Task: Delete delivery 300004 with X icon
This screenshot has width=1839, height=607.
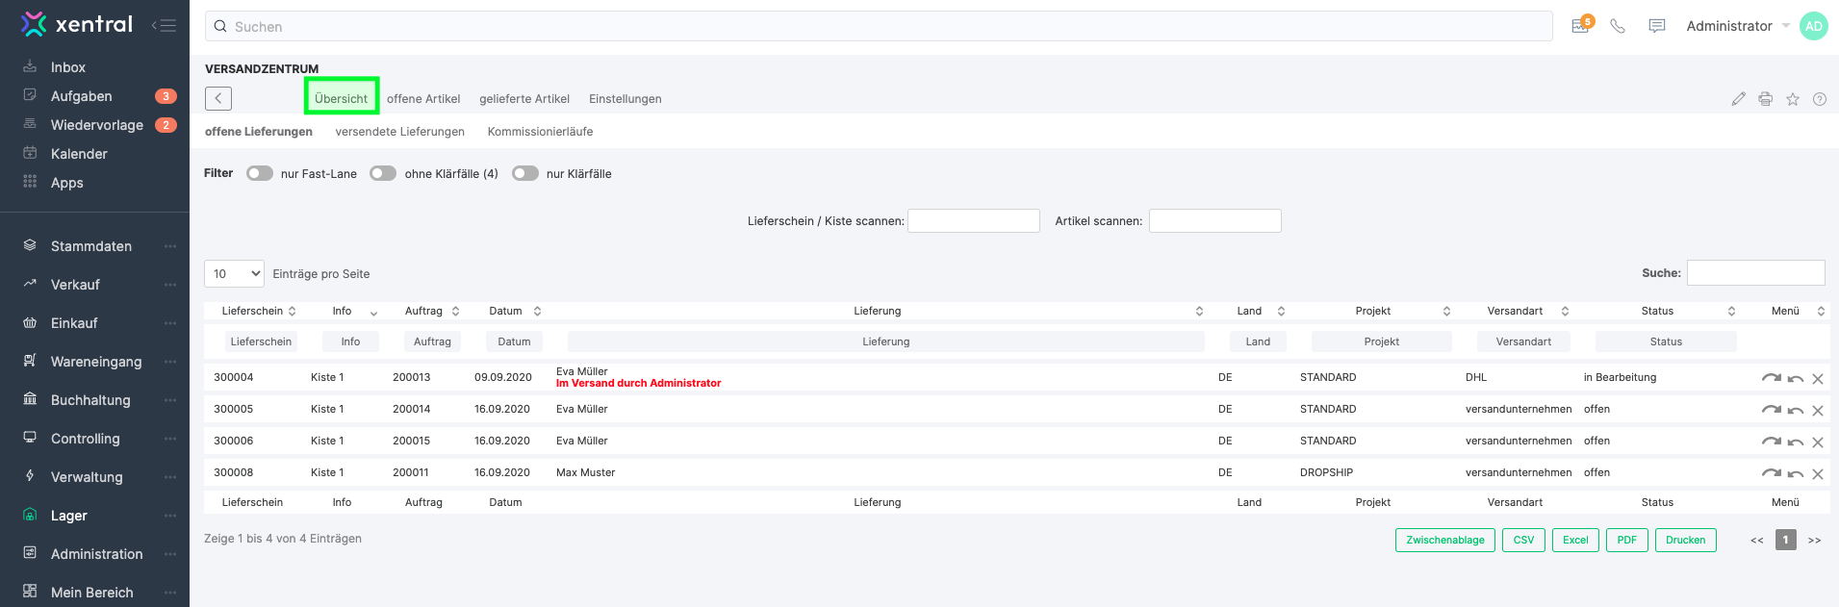Action: 1818,379
